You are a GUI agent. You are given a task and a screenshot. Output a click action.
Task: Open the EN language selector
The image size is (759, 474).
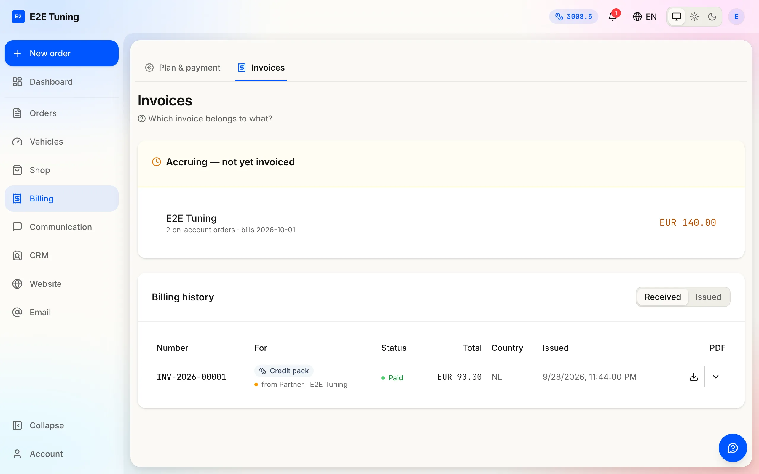click(645, 17)
